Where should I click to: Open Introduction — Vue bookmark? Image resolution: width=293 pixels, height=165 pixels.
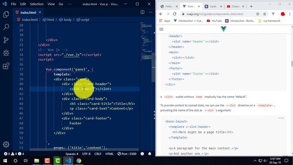coord(188,21)
